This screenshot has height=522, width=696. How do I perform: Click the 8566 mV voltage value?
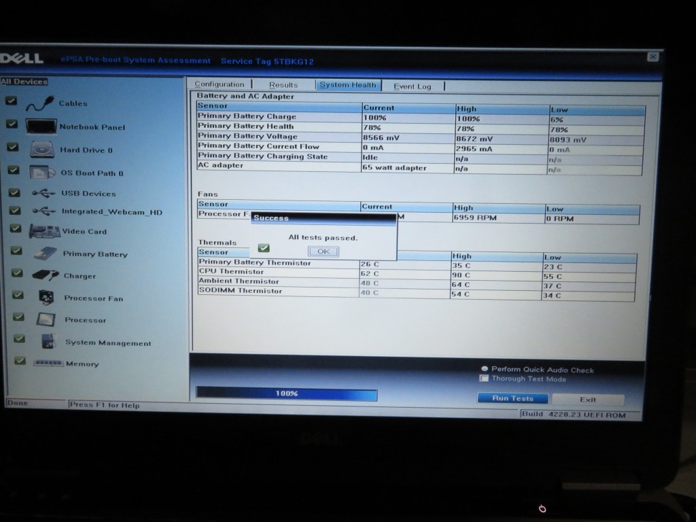point(381,137)
